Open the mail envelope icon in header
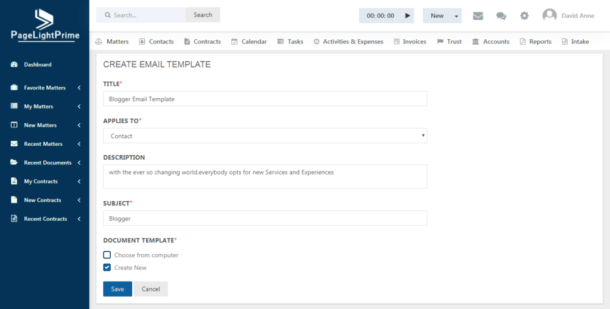The width and height of the screenshot is (610, 309). pyautogui.click(x=478, y=16)
